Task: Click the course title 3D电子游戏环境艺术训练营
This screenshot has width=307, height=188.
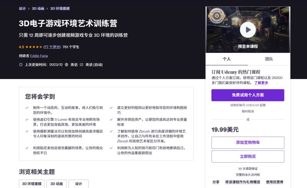Action: (x=68, y=23)
